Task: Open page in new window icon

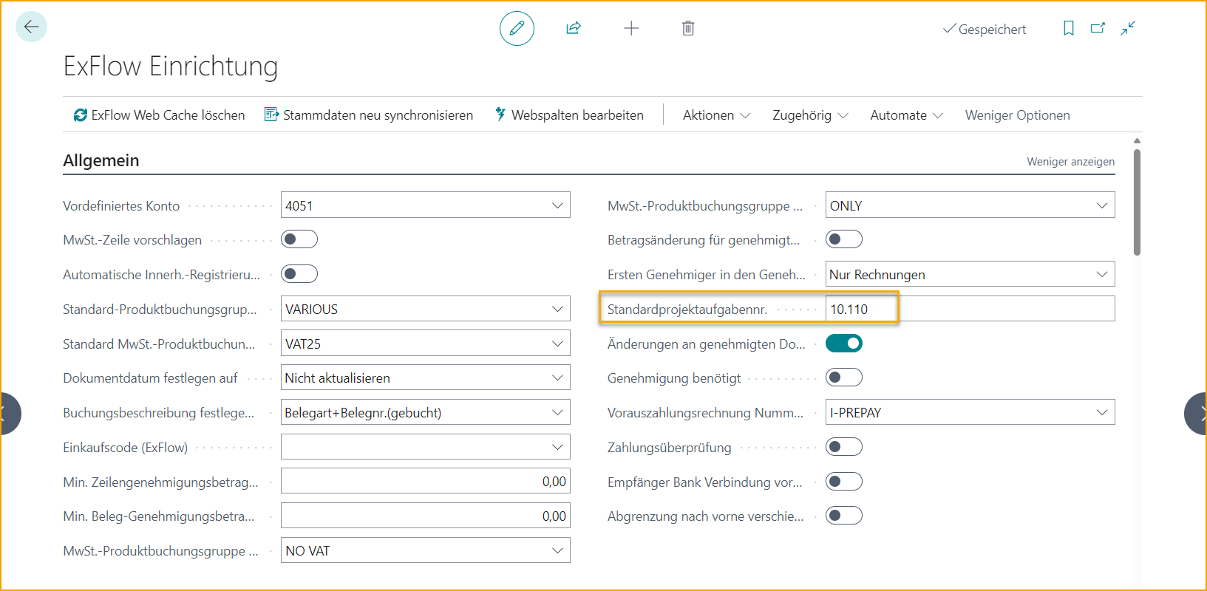Action: [1098, 29]
